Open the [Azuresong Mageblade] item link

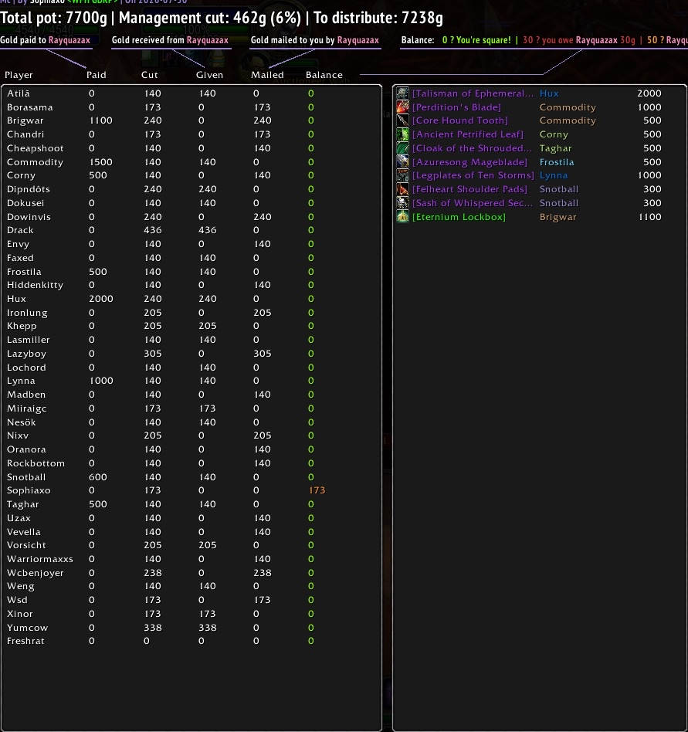469,162
